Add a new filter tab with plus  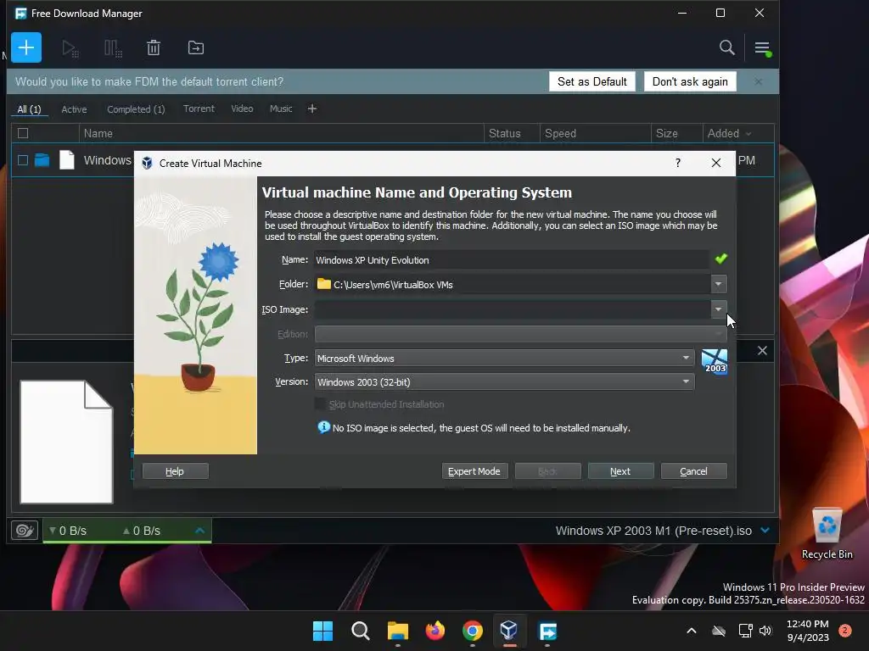click(312, 108)
